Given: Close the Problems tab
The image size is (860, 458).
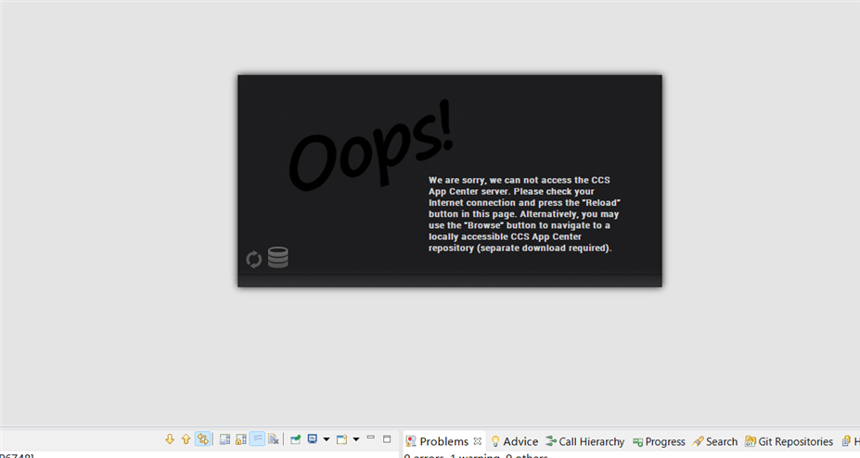Looking at the screenshot, I should coord(478,441).
